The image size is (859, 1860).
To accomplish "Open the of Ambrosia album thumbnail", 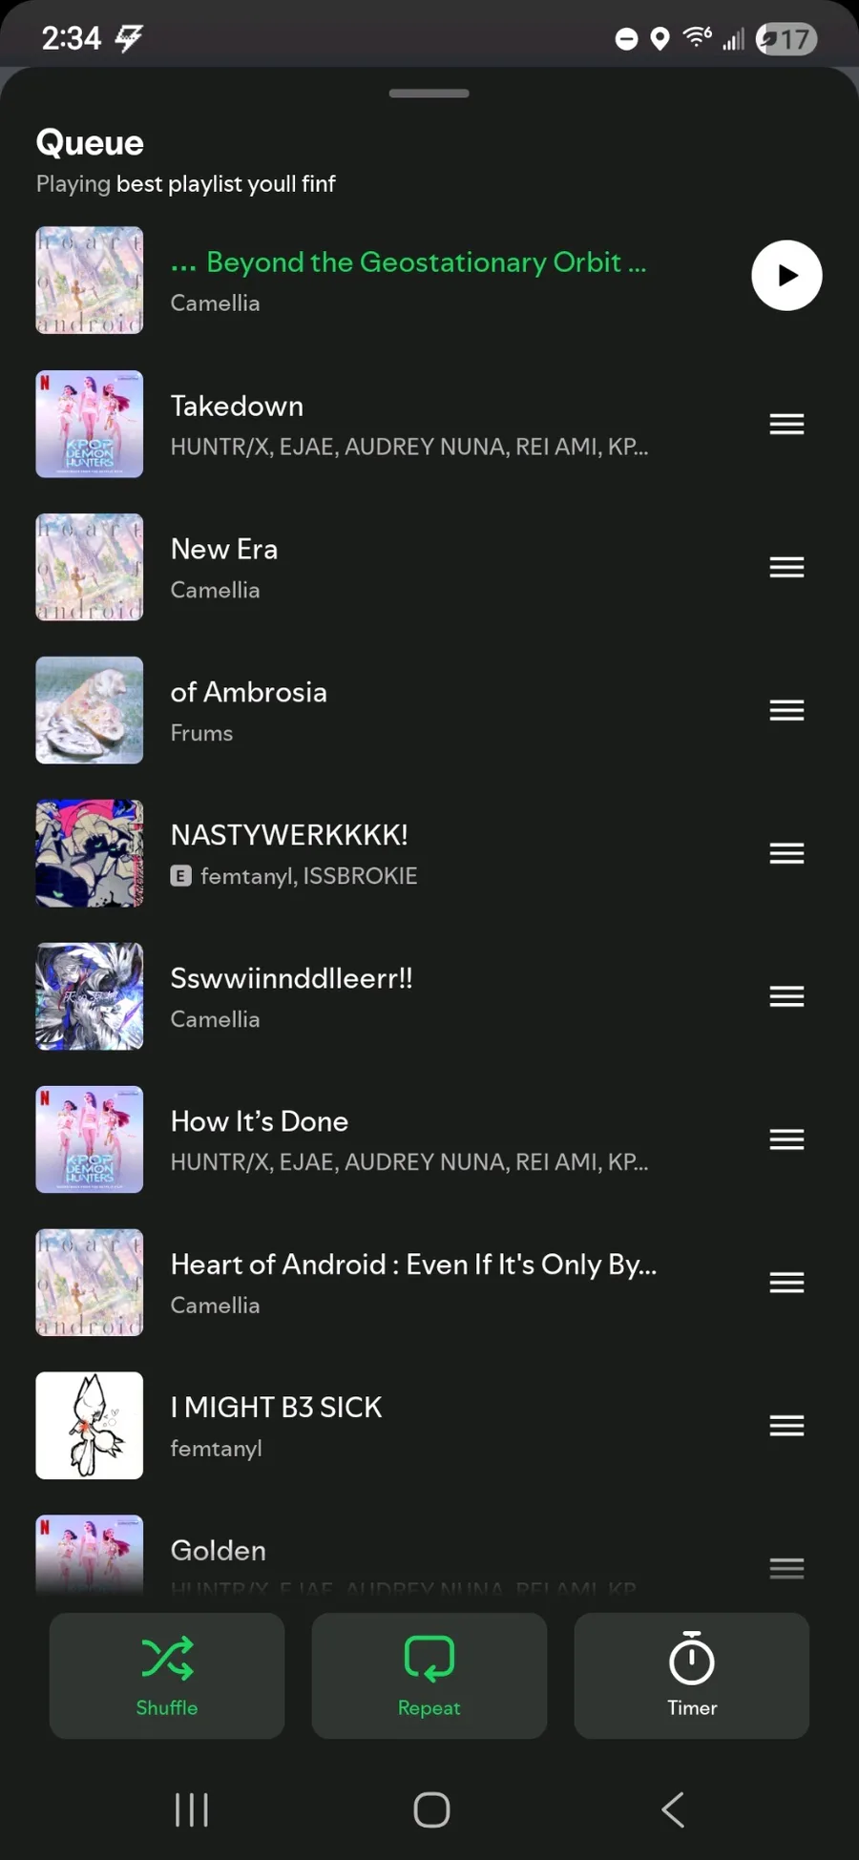I will pos(90,710).
